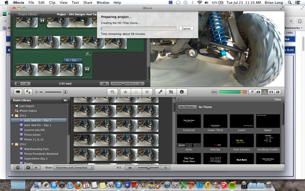This screenshot has height=191, width=305.
Task: Play the selected event from the beginning
Action: 36,168
